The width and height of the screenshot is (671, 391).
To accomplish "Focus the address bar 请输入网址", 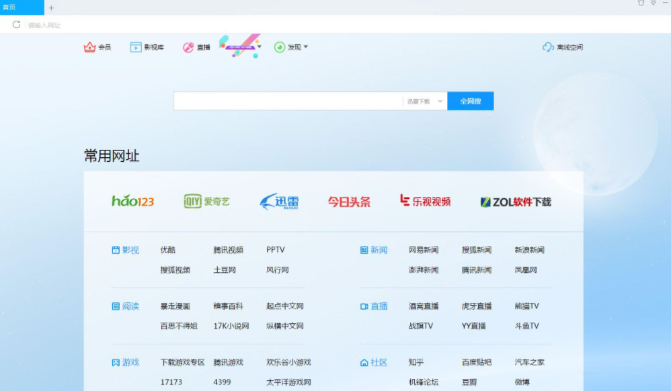I will 44,26.
